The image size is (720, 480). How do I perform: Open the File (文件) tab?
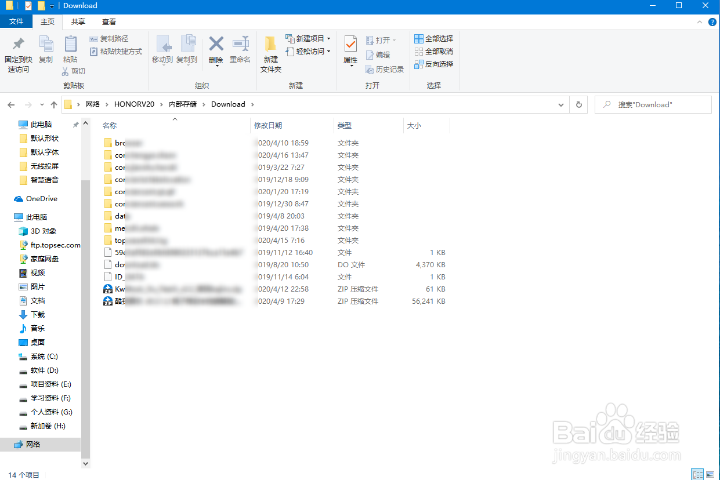(x=16, y=21)
